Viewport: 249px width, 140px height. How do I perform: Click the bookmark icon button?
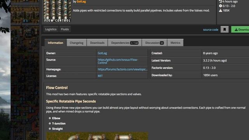(x=224, y=30)
